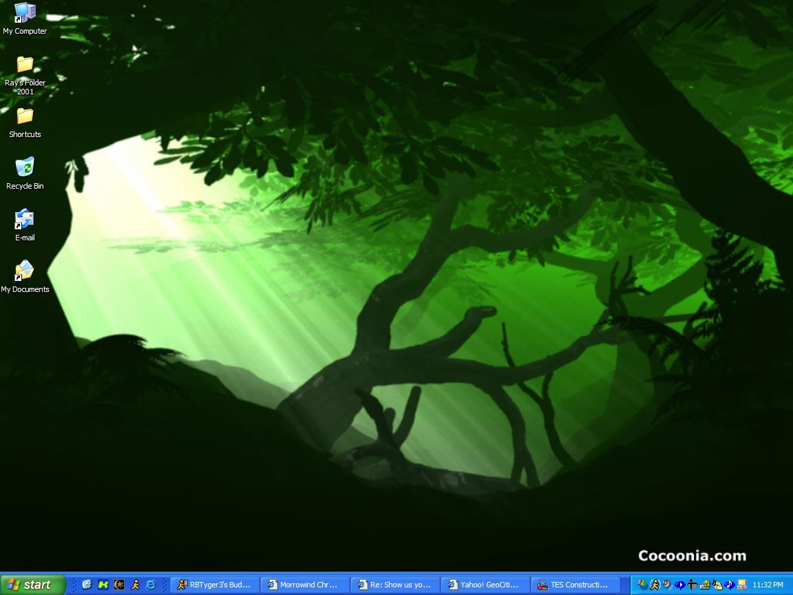This screenshot has height=595, width=793.
Task: Click the grey speaker-like tray icon
Action: 667,585
